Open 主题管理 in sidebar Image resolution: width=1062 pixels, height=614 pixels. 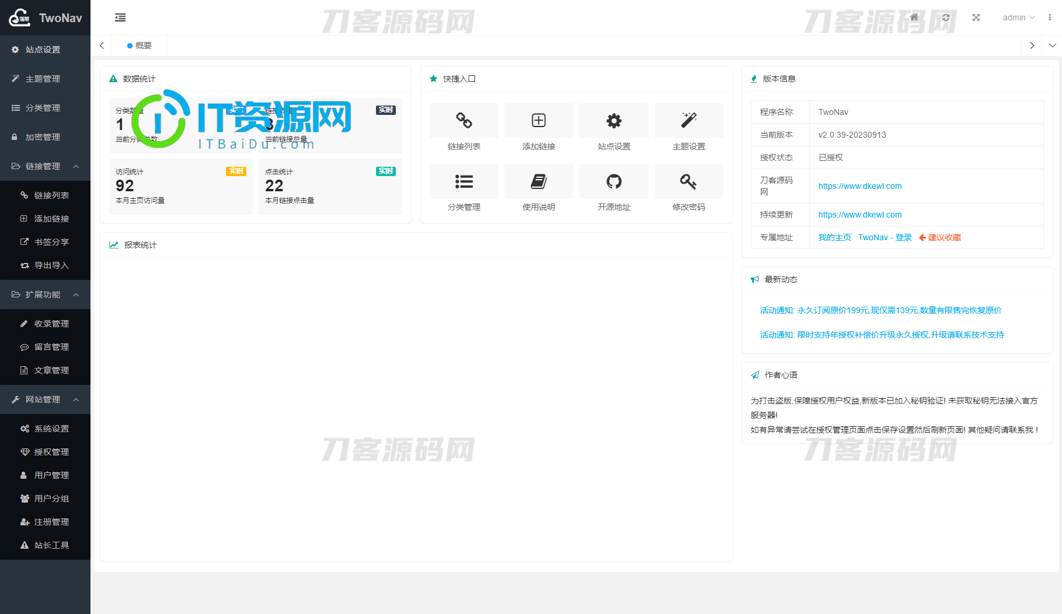pos(45,79)
